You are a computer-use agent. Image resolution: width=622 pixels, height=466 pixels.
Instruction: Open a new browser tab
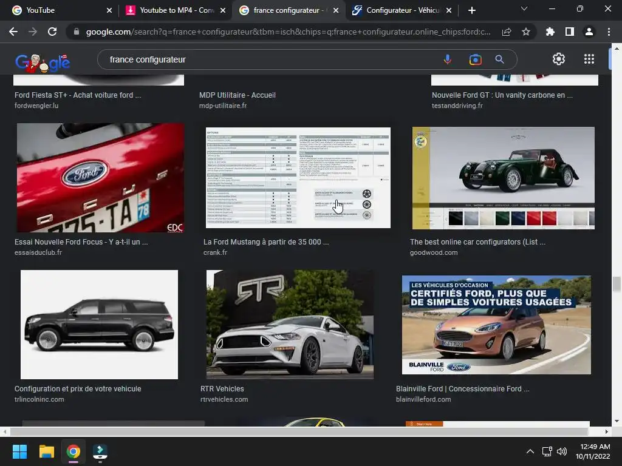pos(471,10)
